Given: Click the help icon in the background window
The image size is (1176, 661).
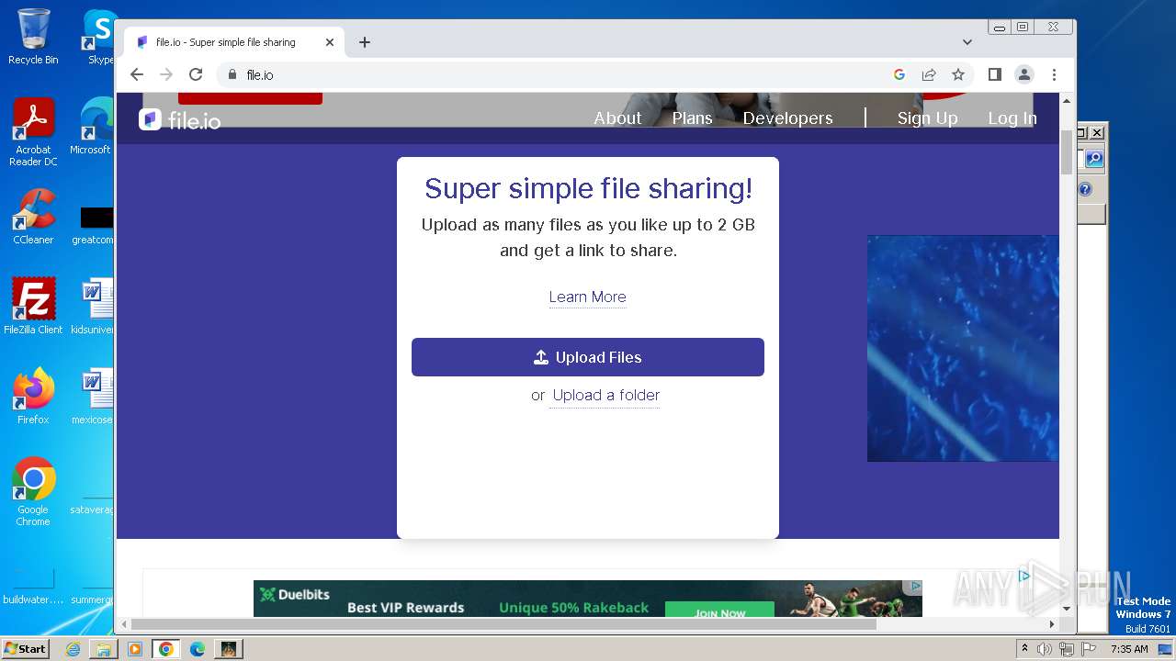Looking at the screenshot, I should pos(1085,190).
